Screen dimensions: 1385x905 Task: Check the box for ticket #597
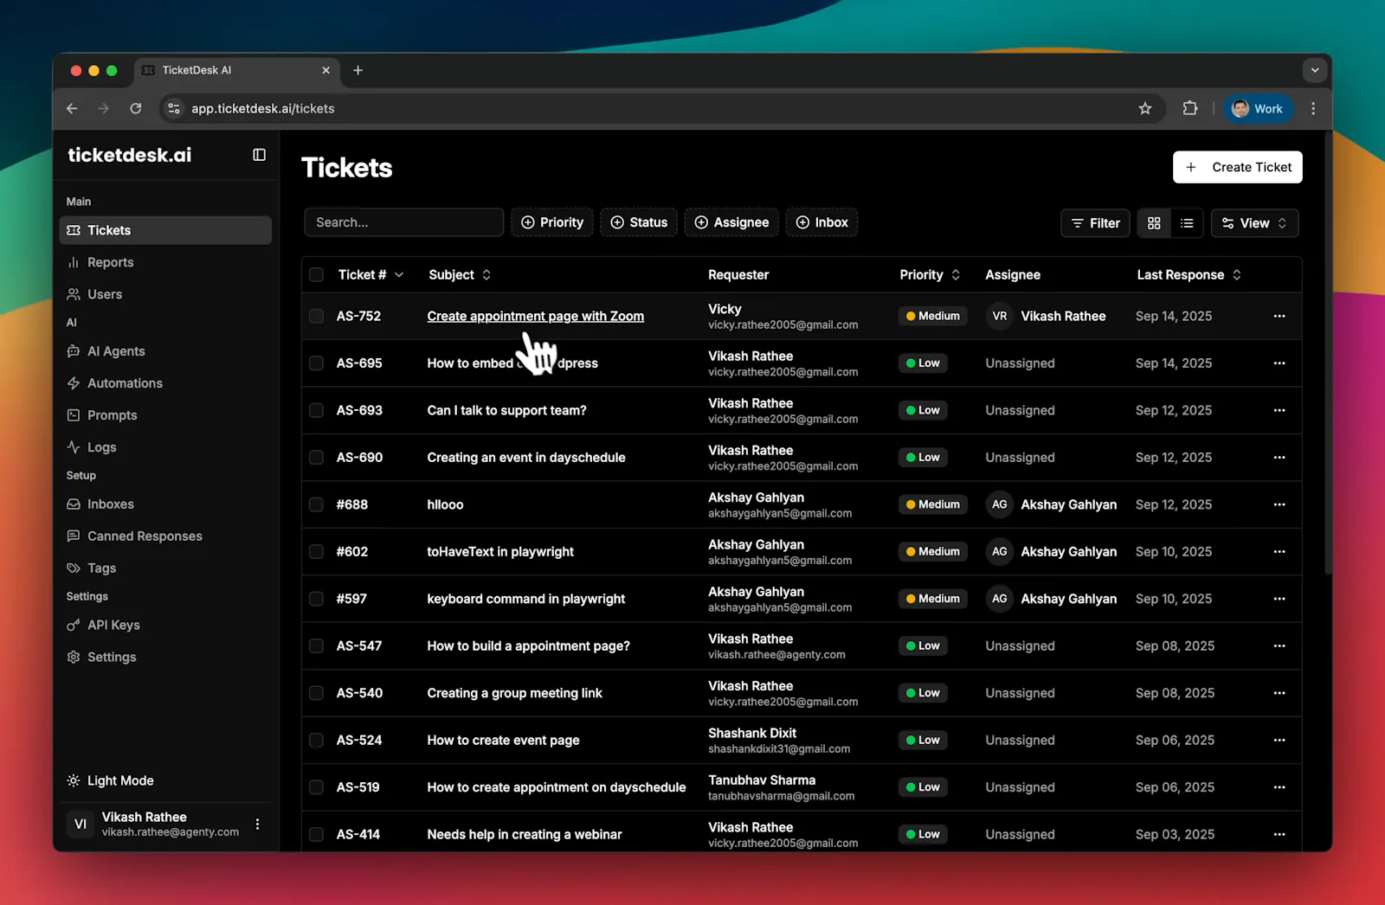(x=317, y=599)
